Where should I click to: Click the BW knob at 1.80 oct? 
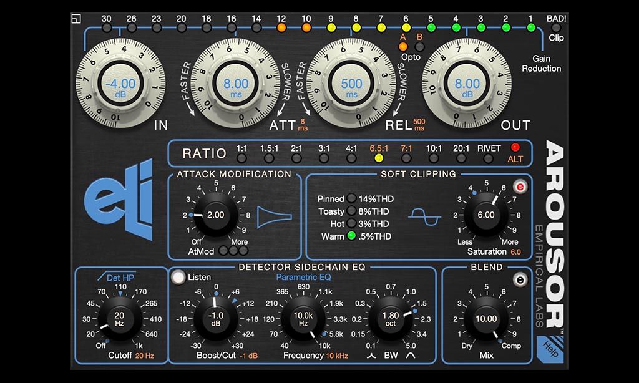(x=391, y=319)
